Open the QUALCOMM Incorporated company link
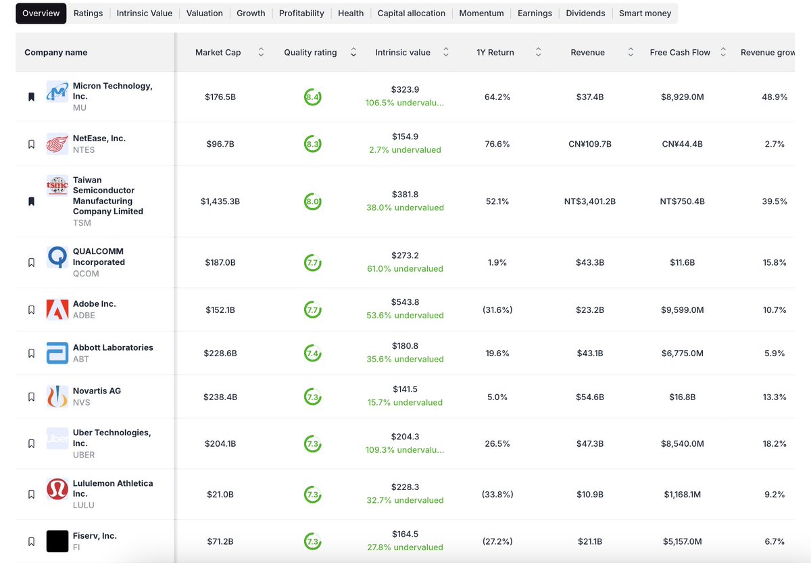Viewport: 811px width, 563px height. 99,257
